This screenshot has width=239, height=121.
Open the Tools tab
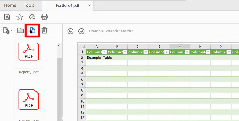tap(29, 6)
